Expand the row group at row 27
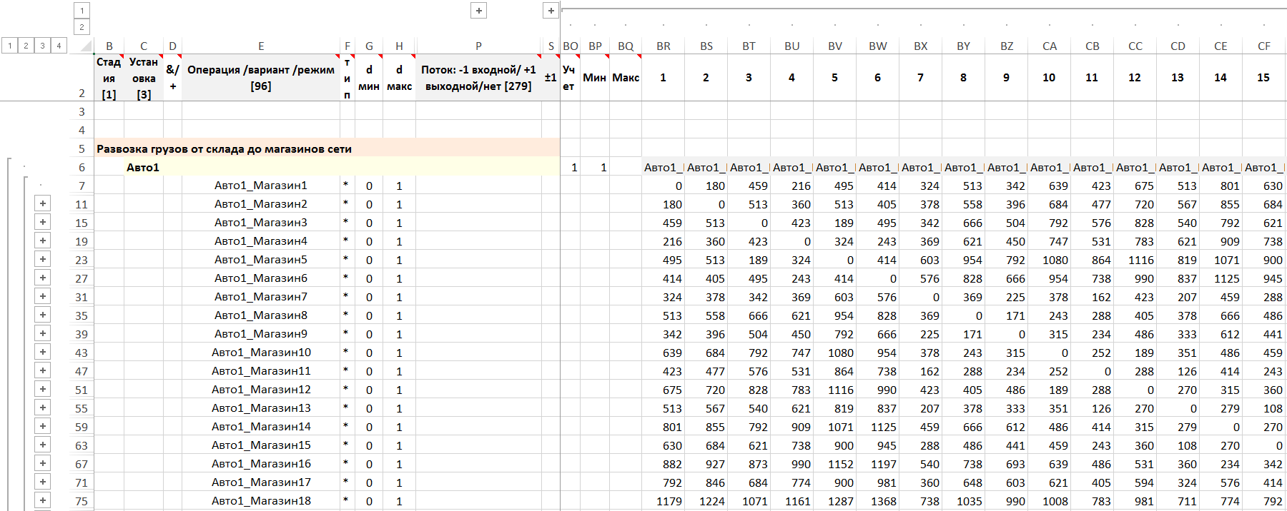The image size is (1287, 511). [43, 278]
